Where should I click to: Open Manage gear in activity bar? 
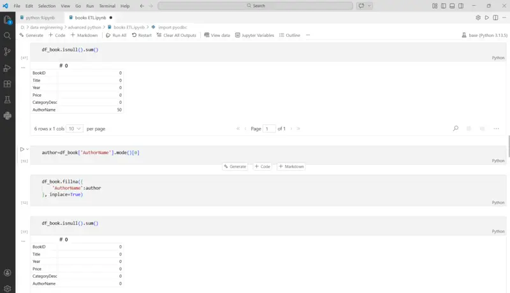tap(7, 289)
